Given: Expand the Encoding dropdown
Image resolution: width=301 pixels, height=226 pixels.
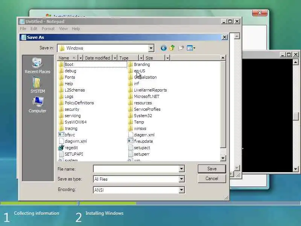Looking at the screenshot, I should 181,190.
